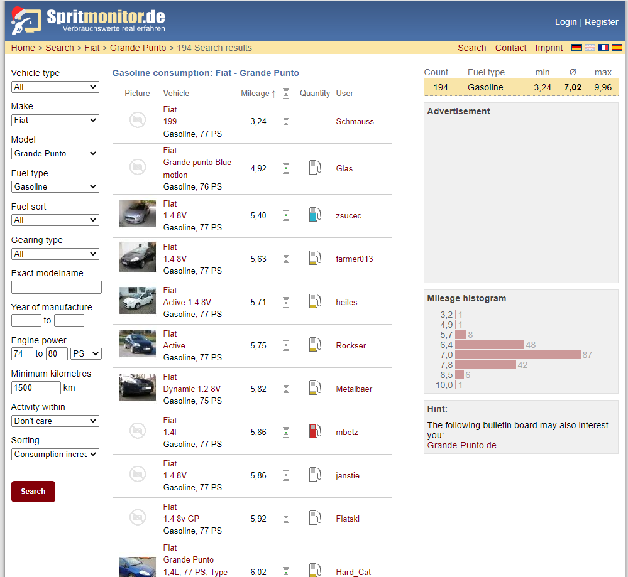Click the Minimum kilometres input field
Image resolution: width=628 pixels, height=577 pixels.
36,387
